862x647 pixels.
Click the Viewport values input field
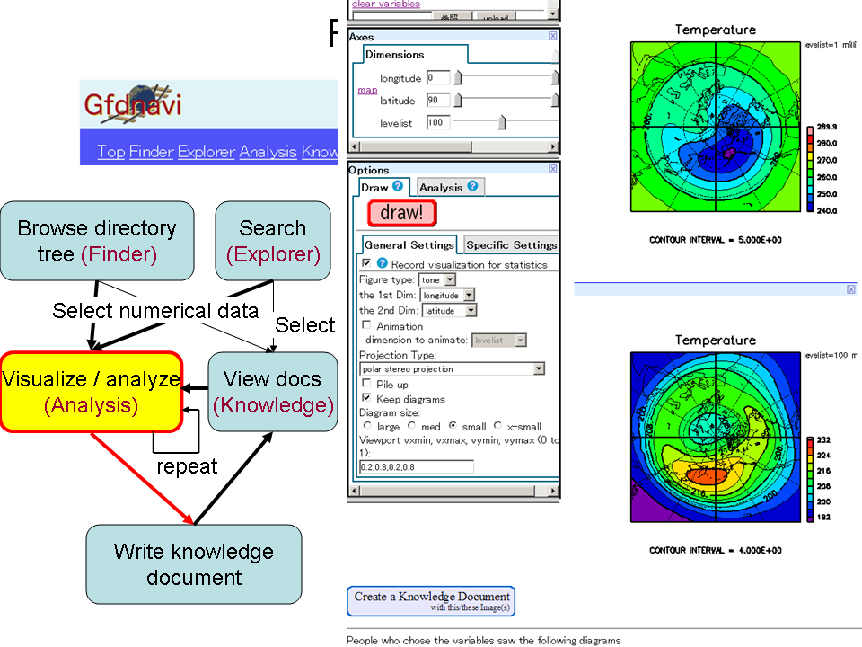[x=416, y=467]
